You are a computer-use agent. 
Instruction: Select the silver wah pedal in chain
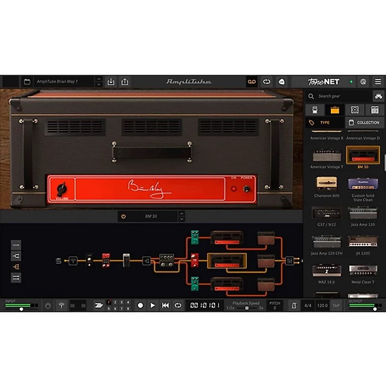tap(126, 261)
